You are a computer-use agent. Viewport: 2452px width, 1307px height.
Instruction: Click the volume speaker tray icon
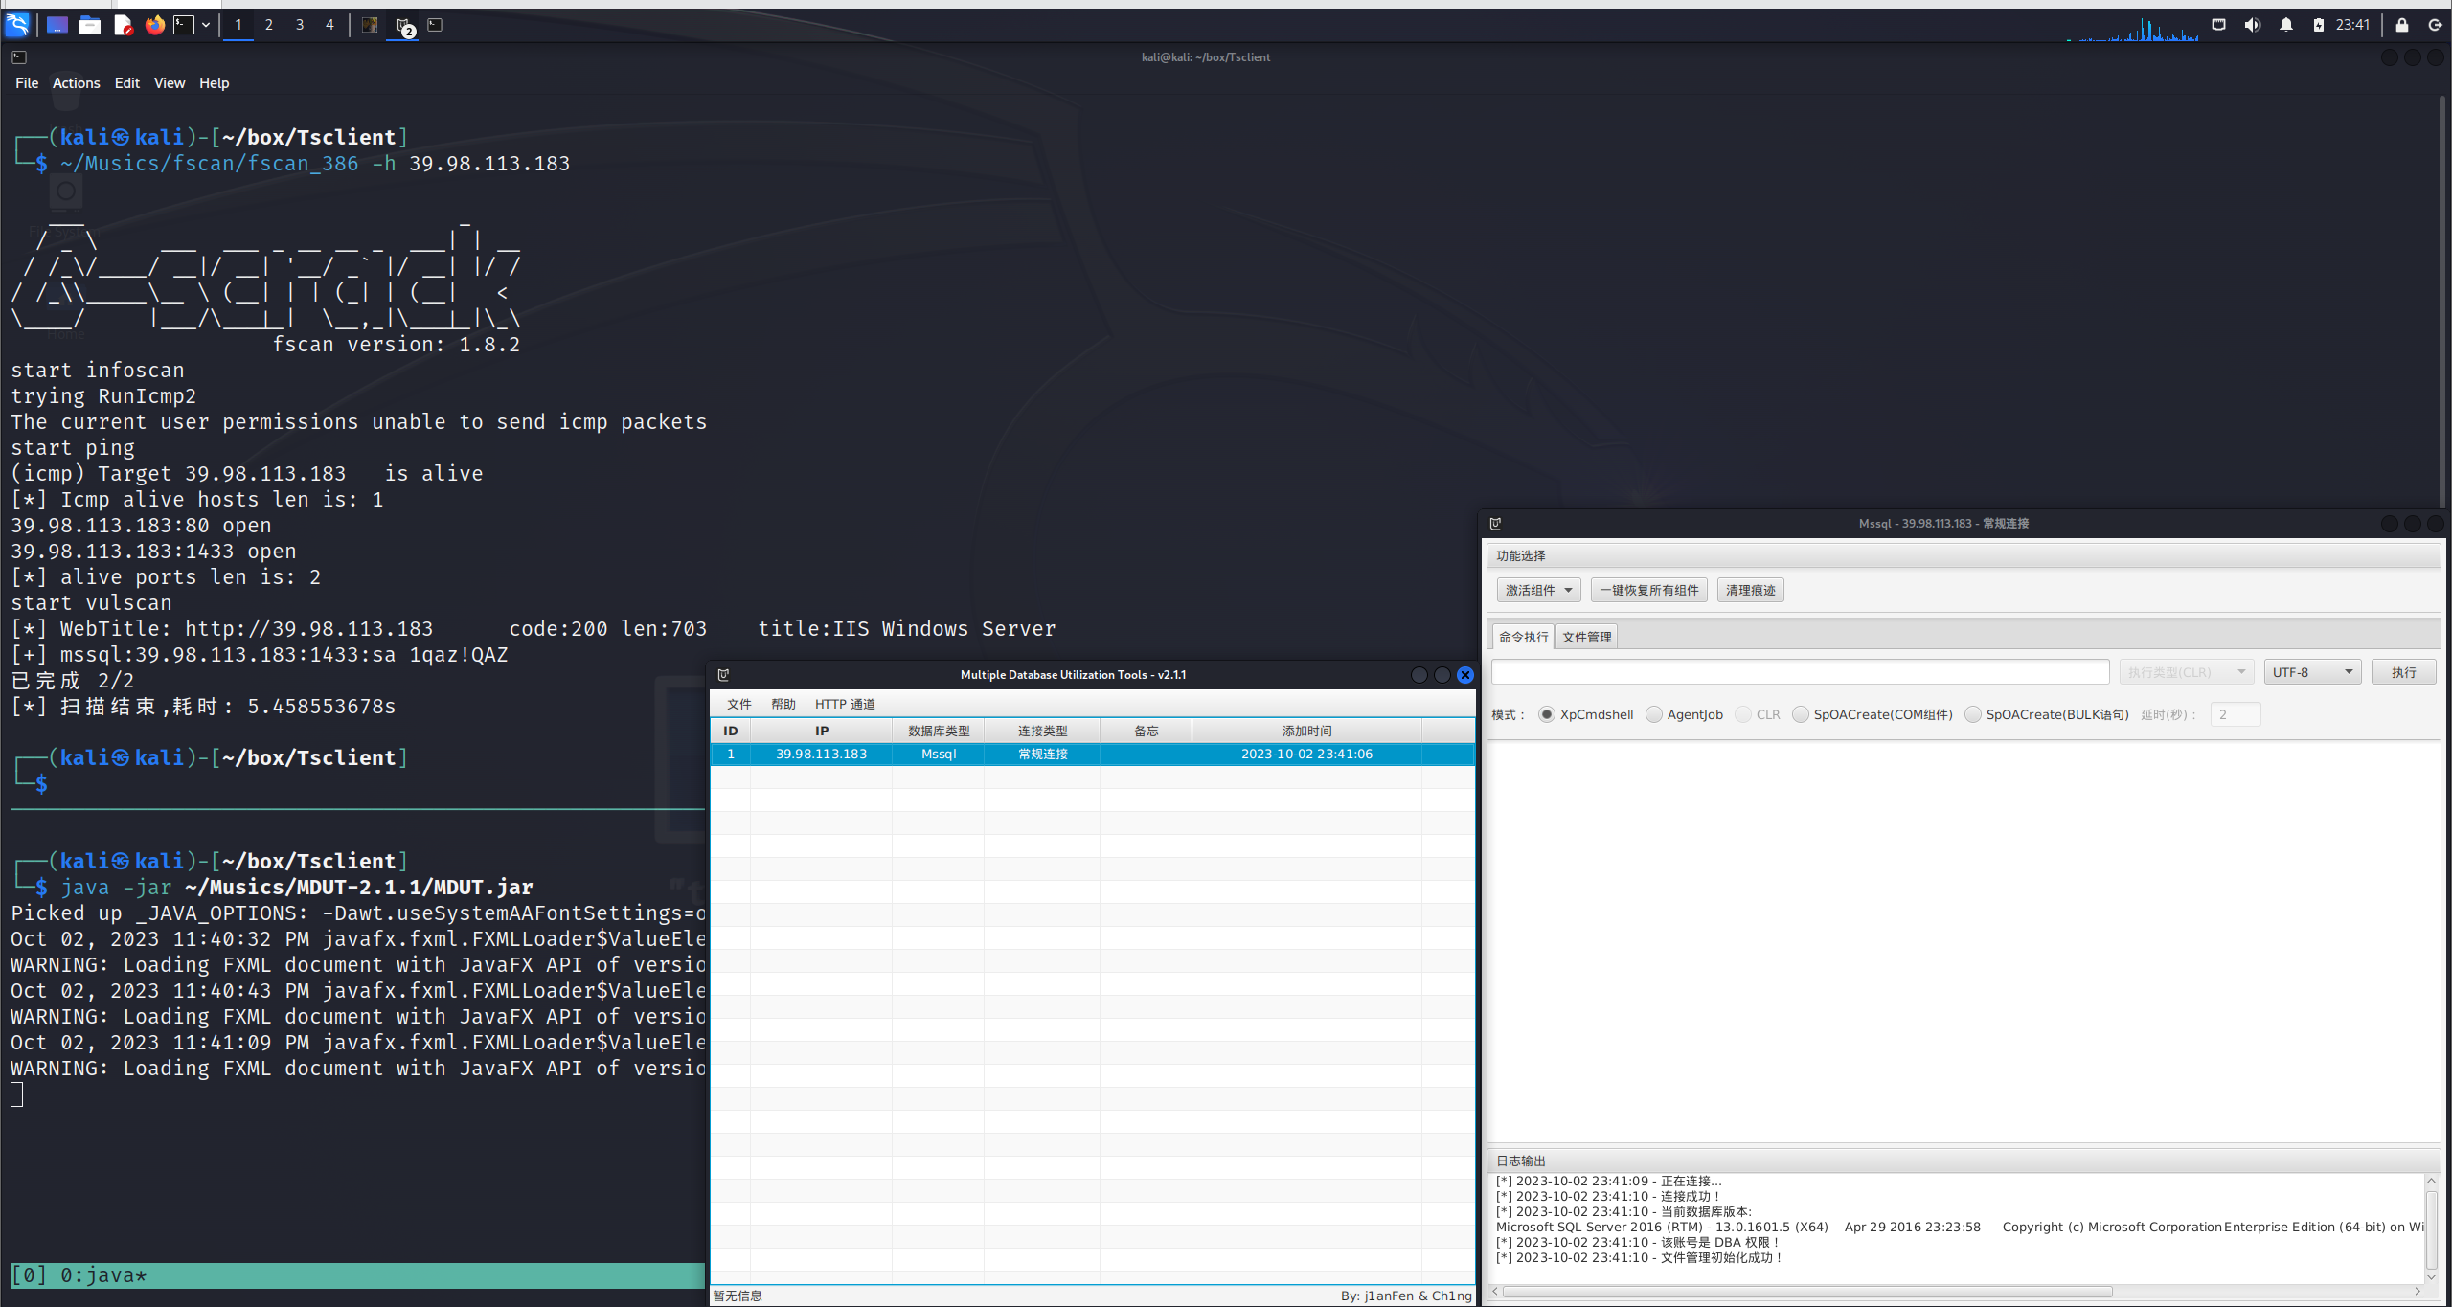coord(2252,25)
